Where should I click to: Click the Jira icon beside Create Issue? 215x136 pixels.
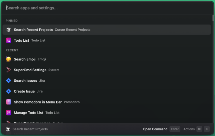coord(8,92)
